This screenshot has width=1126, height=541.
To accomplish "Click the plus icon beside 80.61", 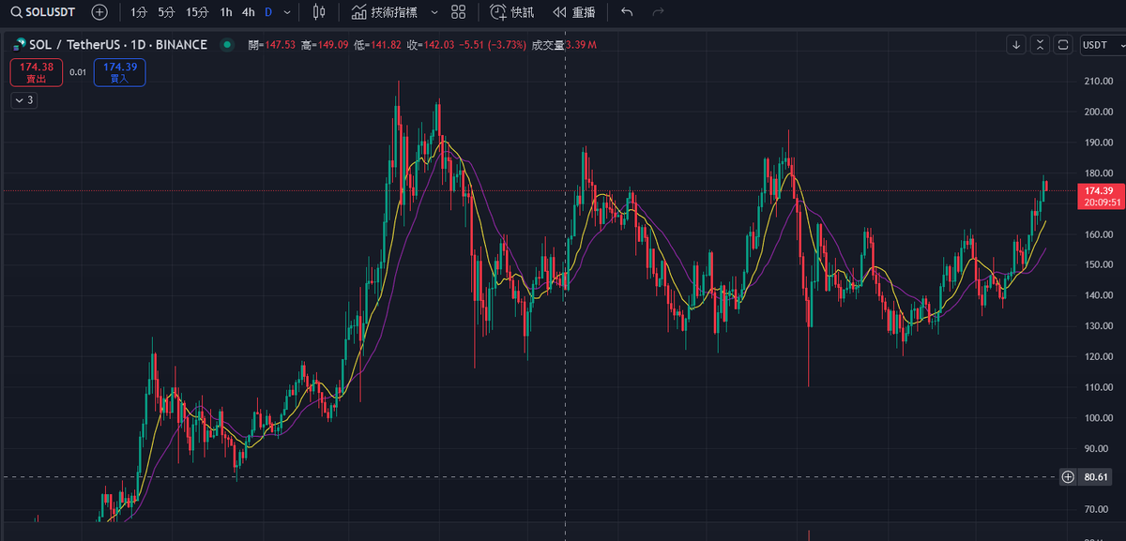I will [1068, 477].
